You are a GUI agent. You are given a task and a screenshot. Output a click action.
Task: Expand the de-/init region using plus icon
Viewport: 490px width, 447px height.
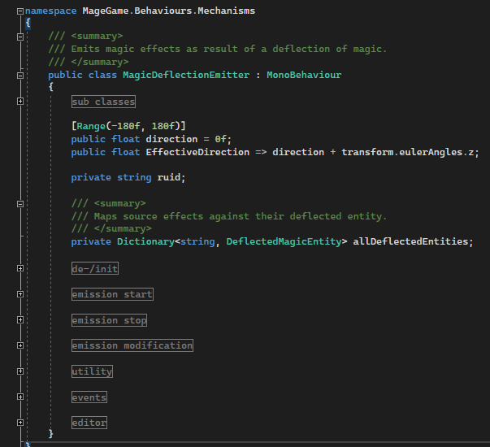[20, 268]
